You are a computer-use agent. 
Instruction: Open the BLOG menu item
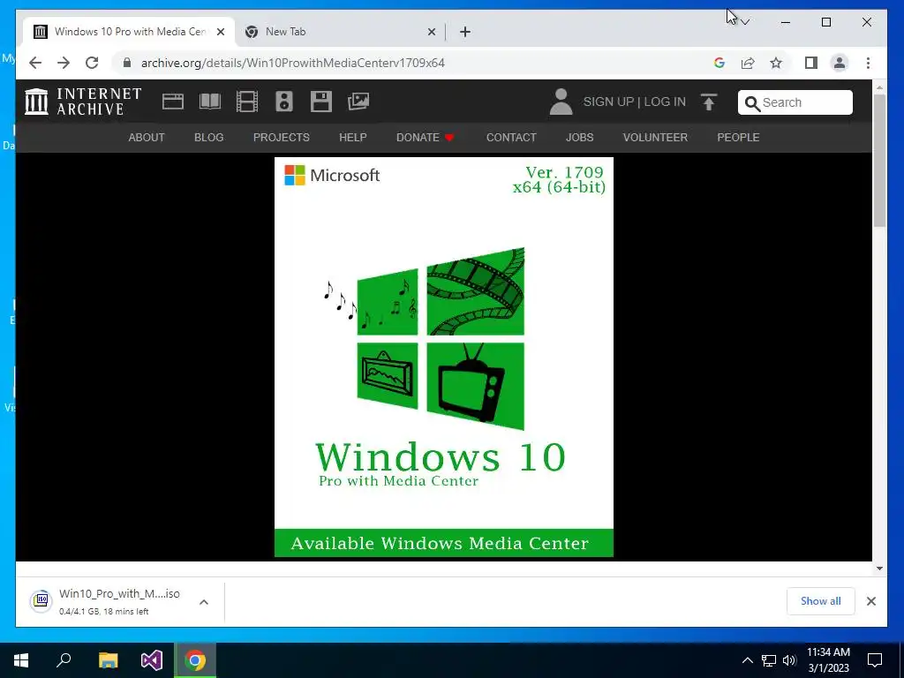208,137
